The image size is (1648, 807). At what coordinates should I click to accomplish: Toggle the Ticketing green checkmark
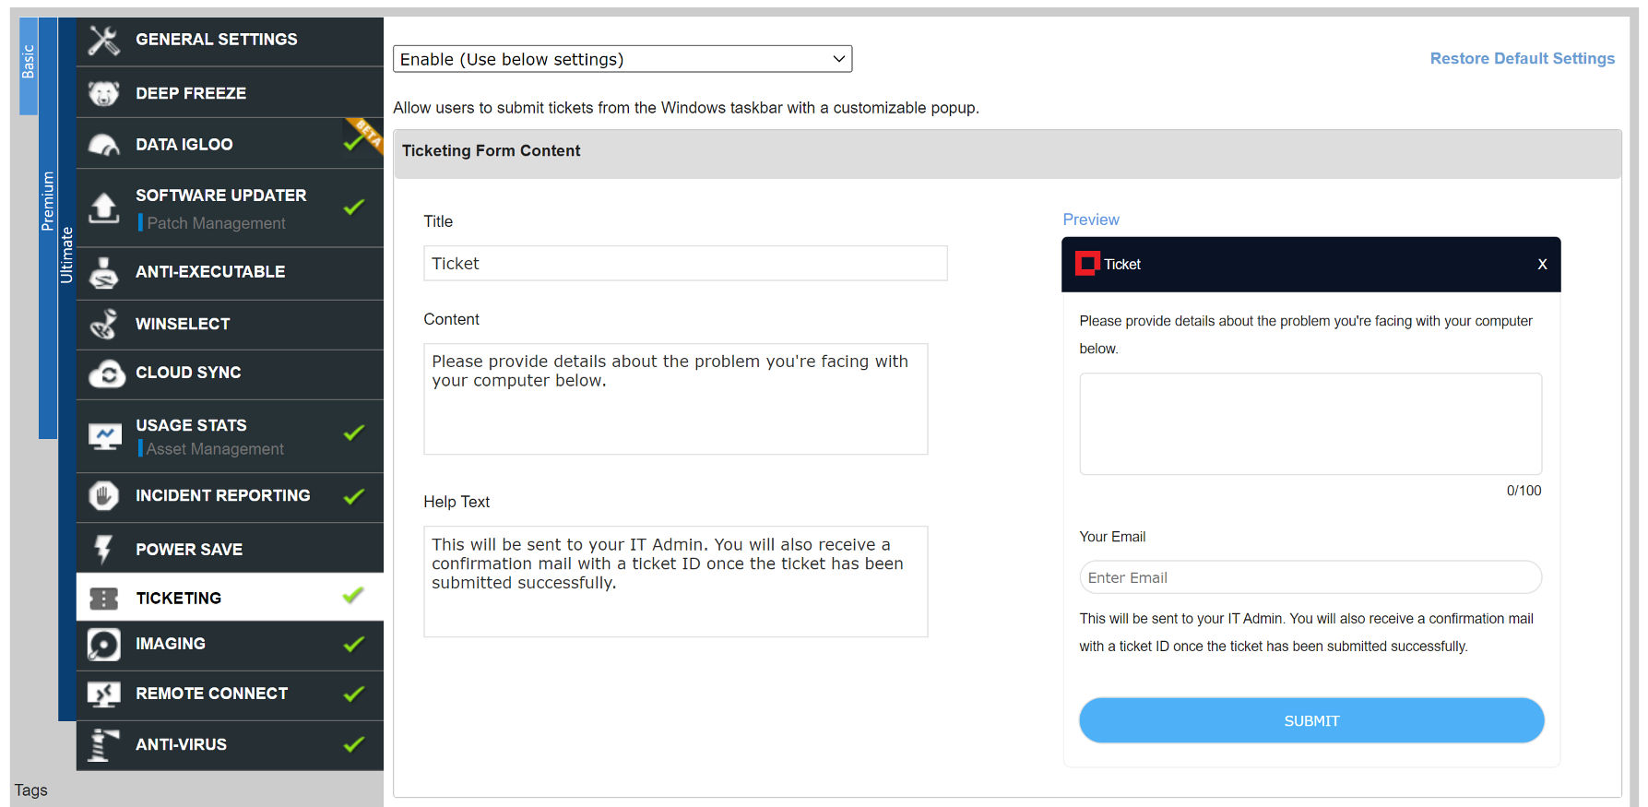click(353, 596)
